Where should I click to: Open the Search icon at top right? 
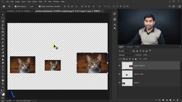(x=170, y=7)
